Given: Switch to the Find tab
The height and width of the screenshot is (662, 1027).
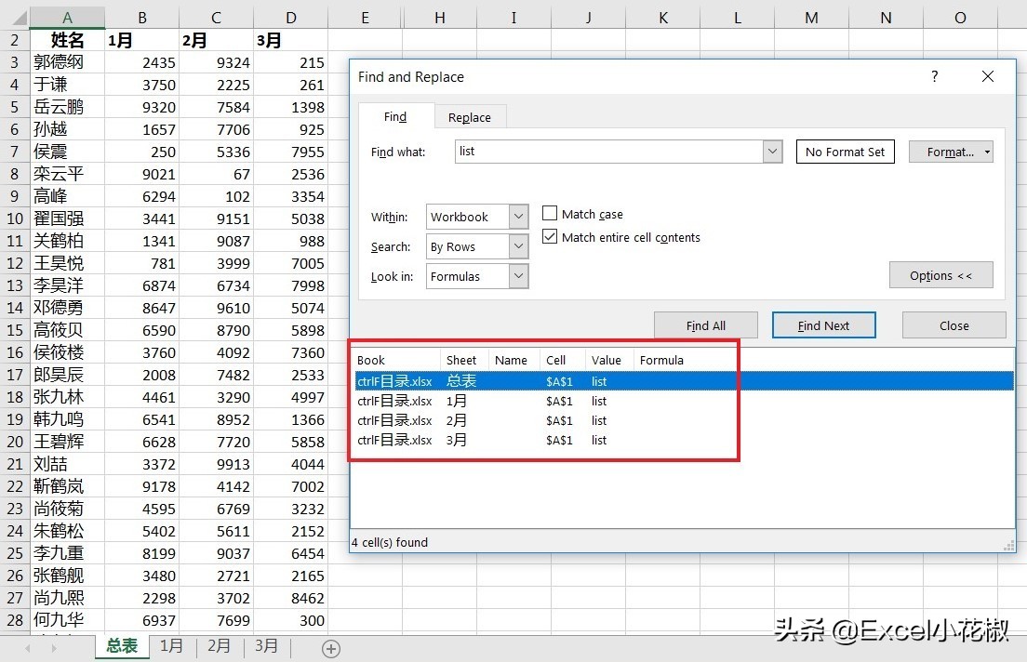Looking at the screenshot, I should [x=395, y=116].
